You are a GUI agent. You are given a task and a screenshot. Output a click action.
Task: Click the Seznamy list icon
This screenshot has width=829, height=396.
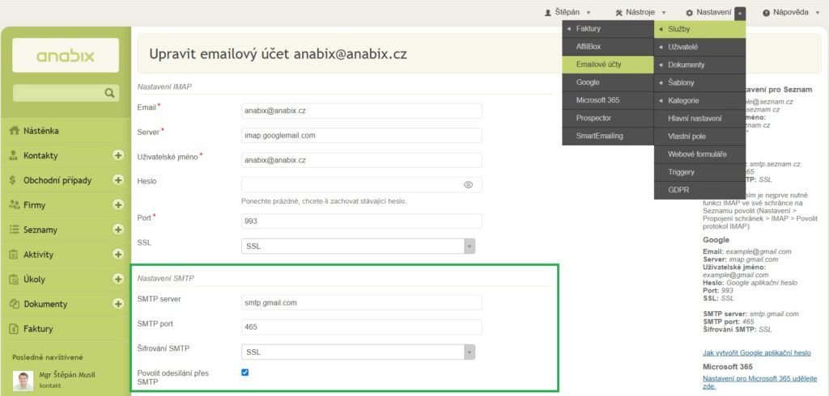point(15,230)
